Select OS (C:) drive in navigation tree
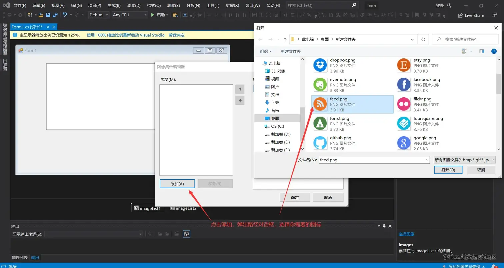Viewport: 504px width, 268px height. pos(277,126)
